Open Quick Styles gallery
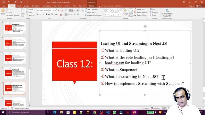 tap(131, 13)
